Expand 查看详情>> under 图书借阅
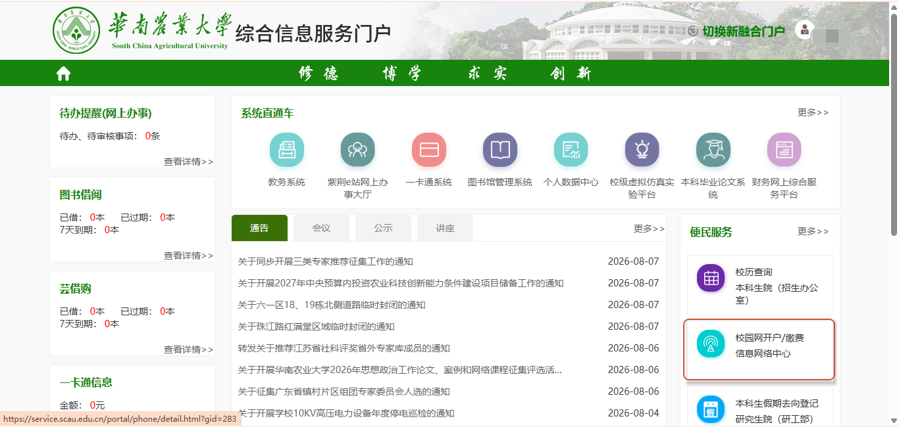Viewport: 899px width, 427px height. tap(188, 256)
